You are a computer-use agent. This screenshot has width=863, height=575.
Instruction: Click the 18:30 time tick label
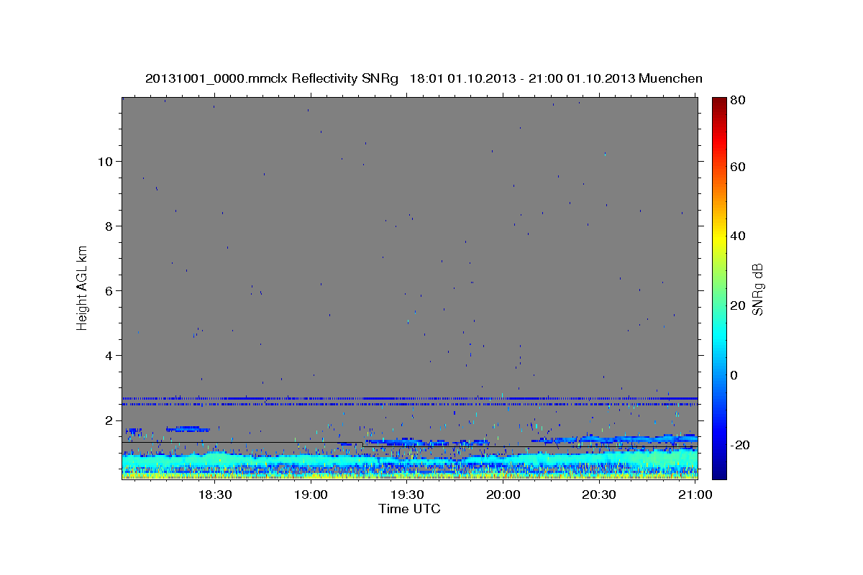click(x=214, y=494)
